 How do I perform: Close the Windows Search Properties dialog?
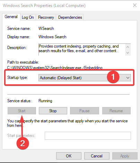[x=135, y=5]
